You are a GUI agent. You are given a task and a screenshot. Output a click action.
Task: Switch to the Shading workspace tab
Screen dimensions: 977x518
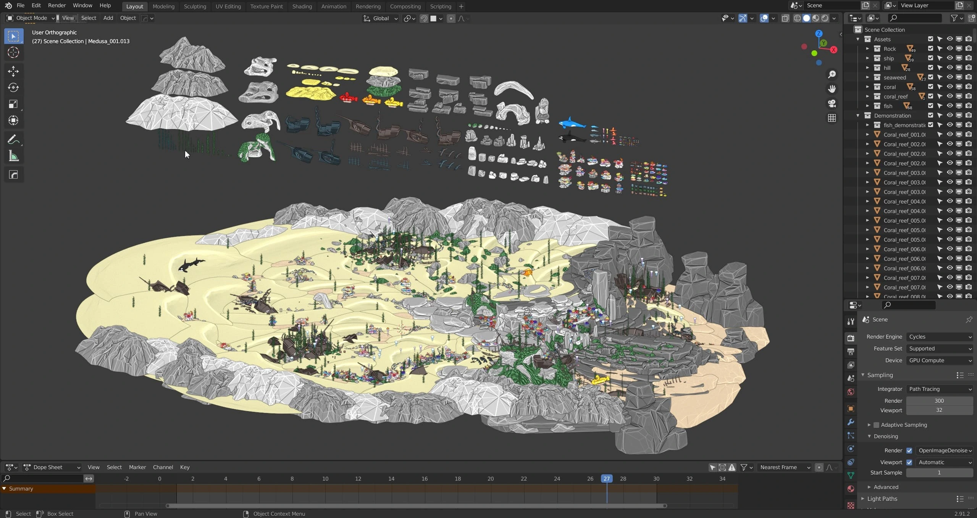pyautogui.click(x=302, y=6)
